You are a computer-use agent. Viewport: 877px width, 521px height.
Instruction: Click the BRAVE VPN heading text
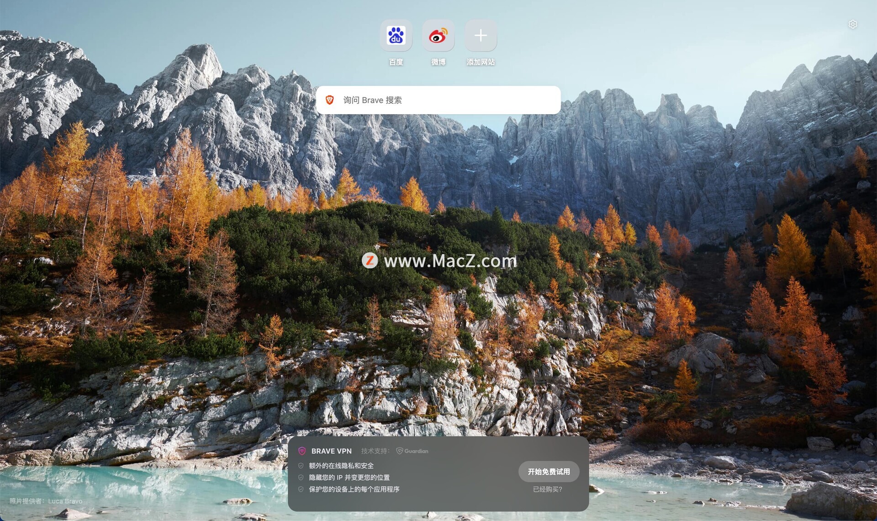click(331, 451)
